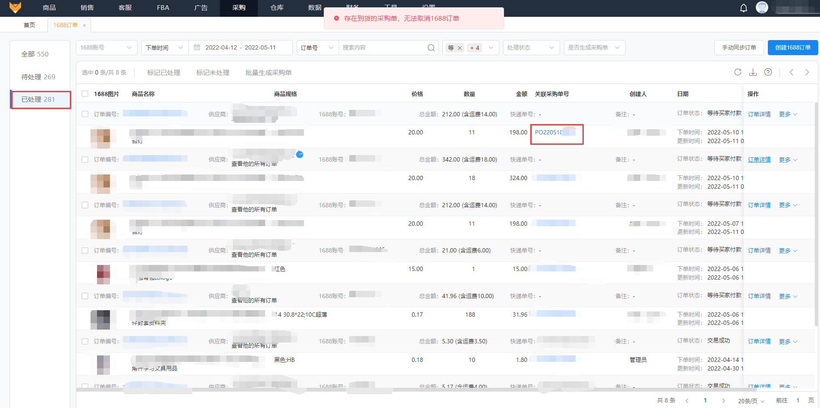Click the blue chat icon beside supplier
820x408 pixels.
(x=300, y=154)
